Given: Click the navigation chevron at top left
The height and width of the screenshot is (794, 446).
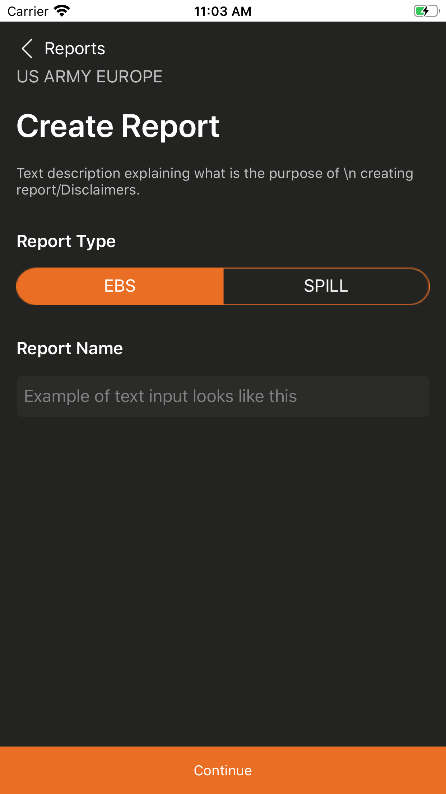Looking at the screenshot, I should [27, 49].
